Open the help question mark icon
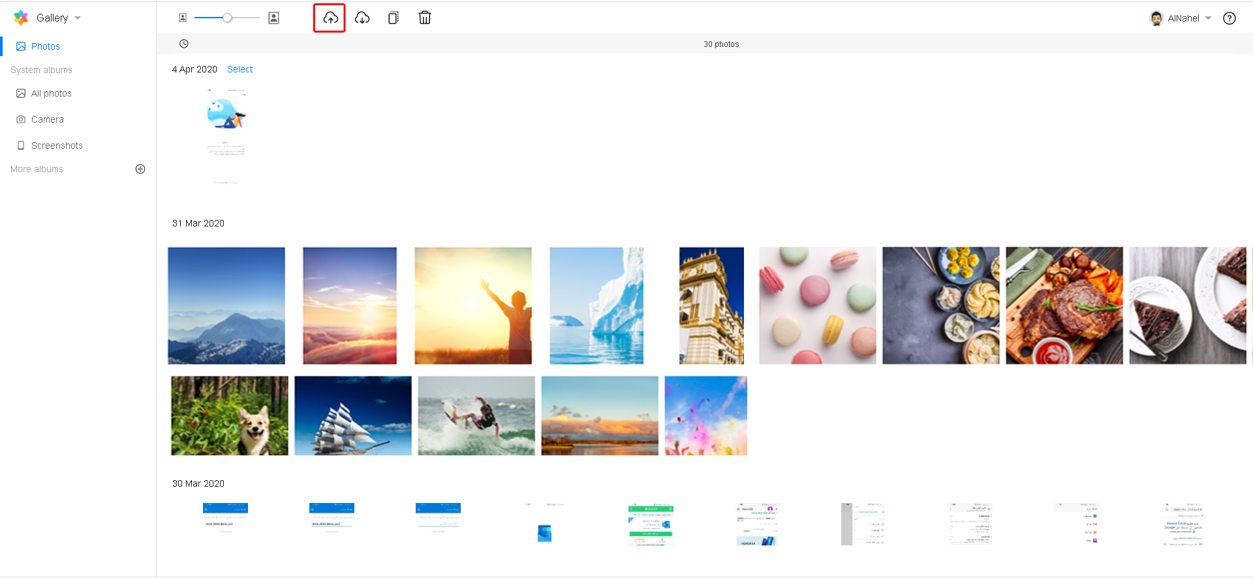This screenshot has height=580, width=1253. coord(1230,18)
